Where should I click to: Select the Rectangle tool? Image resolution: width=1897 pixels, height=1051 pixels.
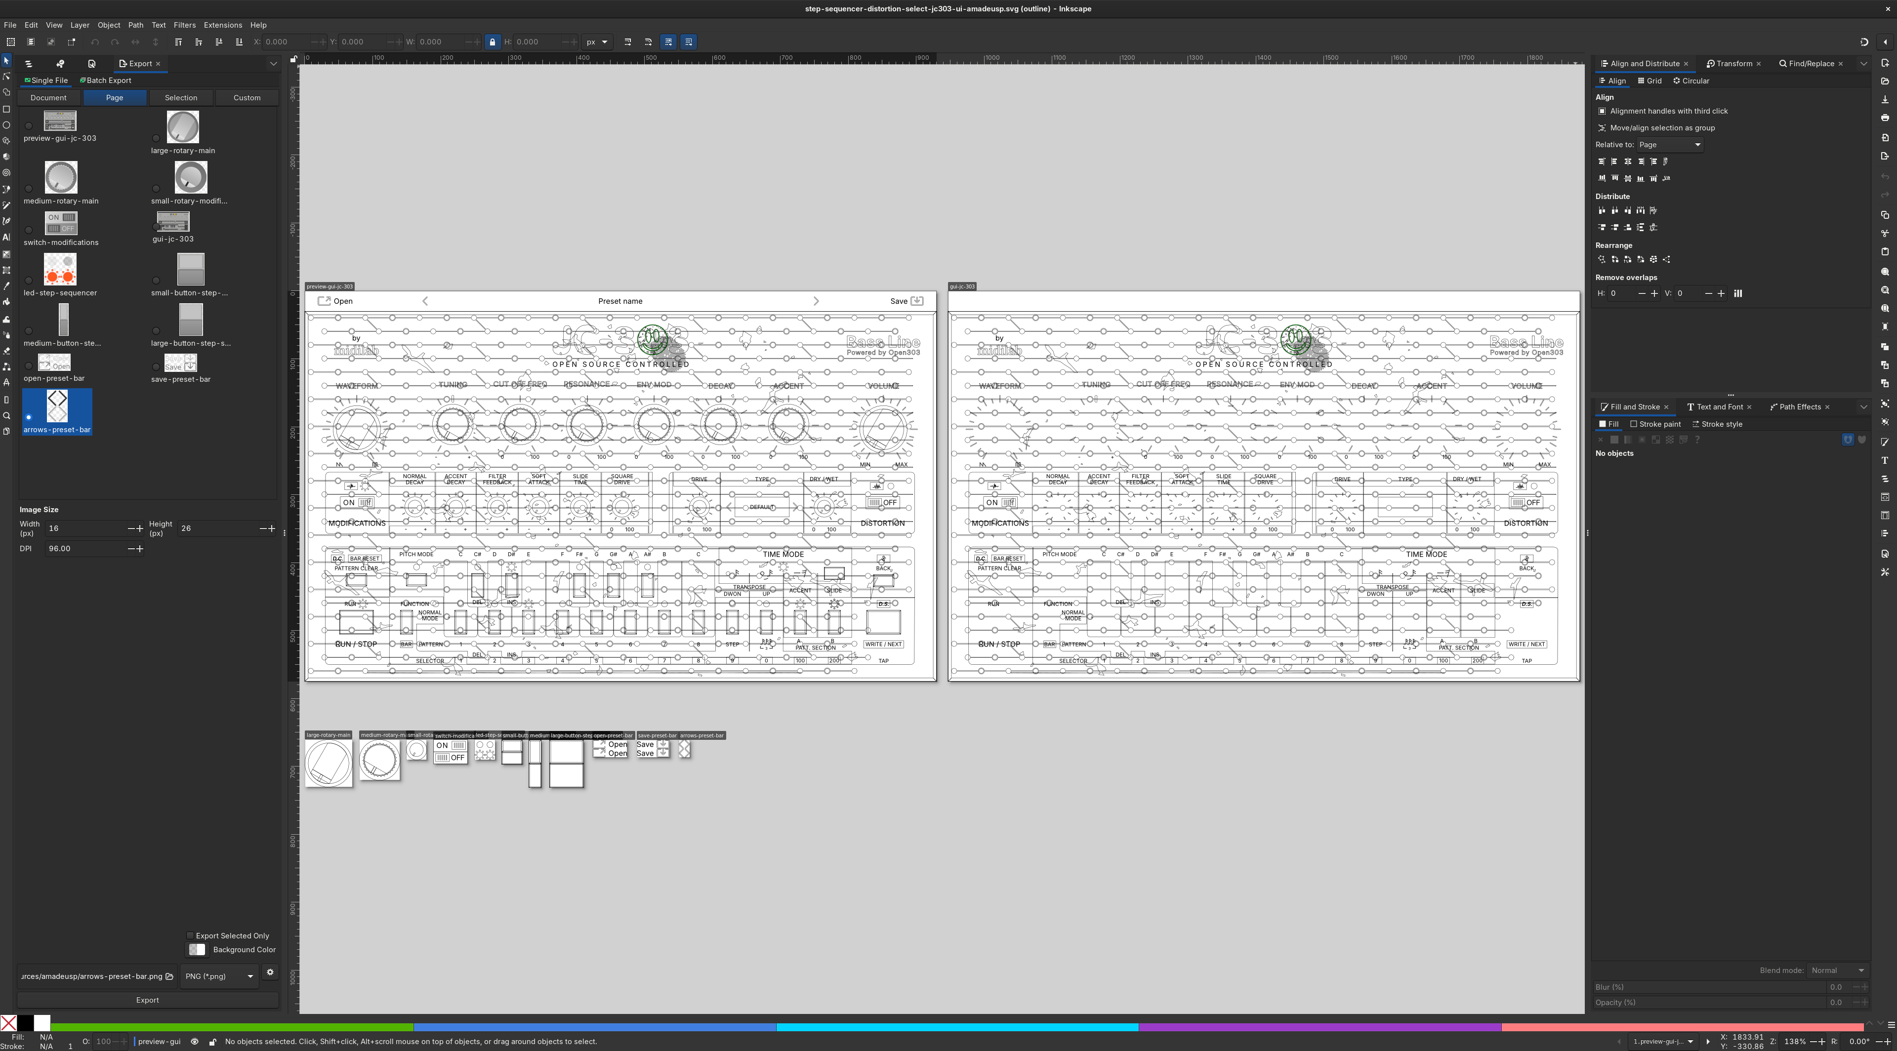[6, 109]
